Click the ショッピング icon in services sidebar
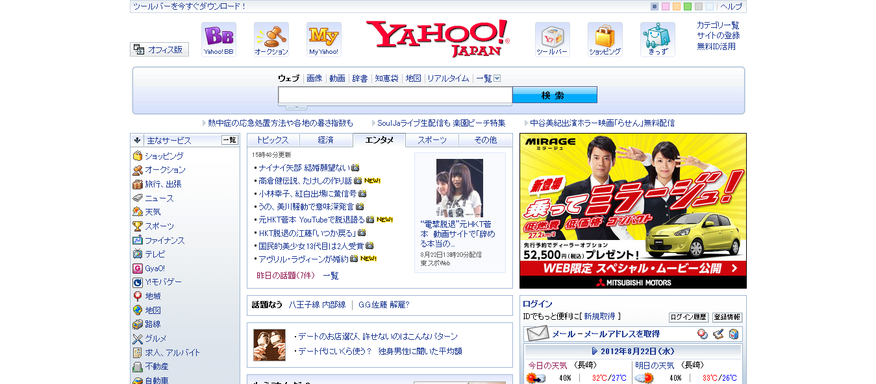 click(x=138, y=156)
